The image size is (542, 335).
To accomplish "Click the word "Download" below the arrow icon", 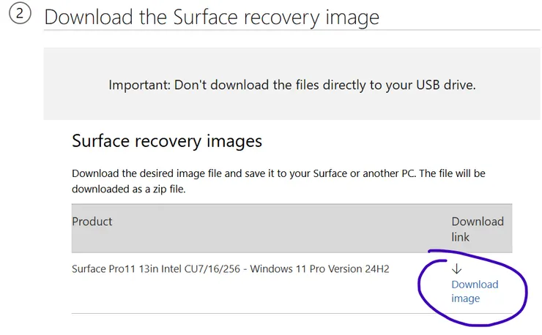I will pos(475,285).
